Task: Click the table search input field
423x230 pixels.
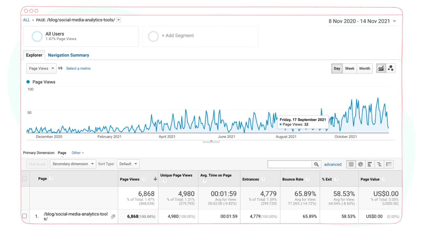Action: (290, 164)
